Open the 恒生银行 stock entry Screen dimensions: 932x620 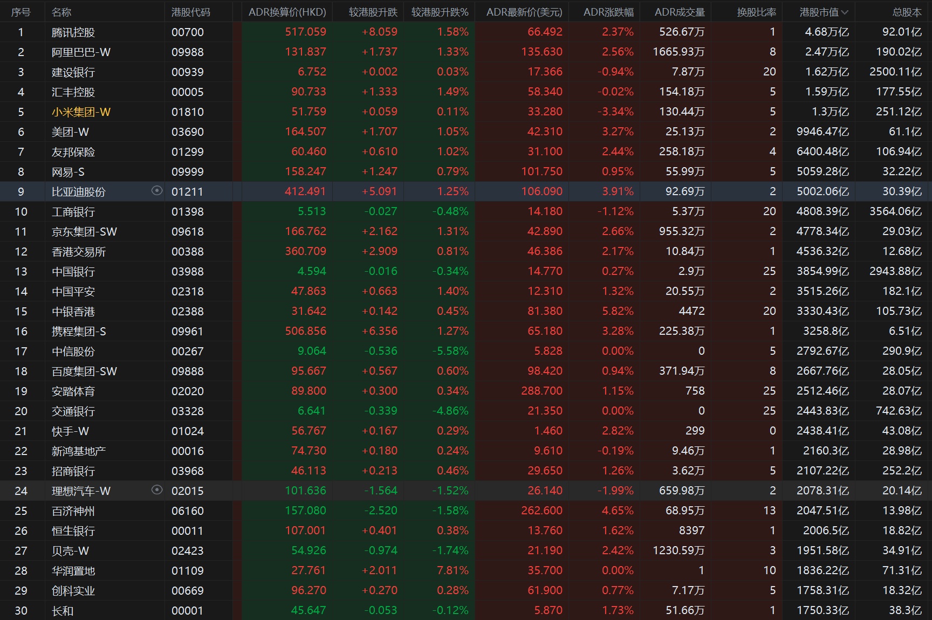[x=73, y=531]
